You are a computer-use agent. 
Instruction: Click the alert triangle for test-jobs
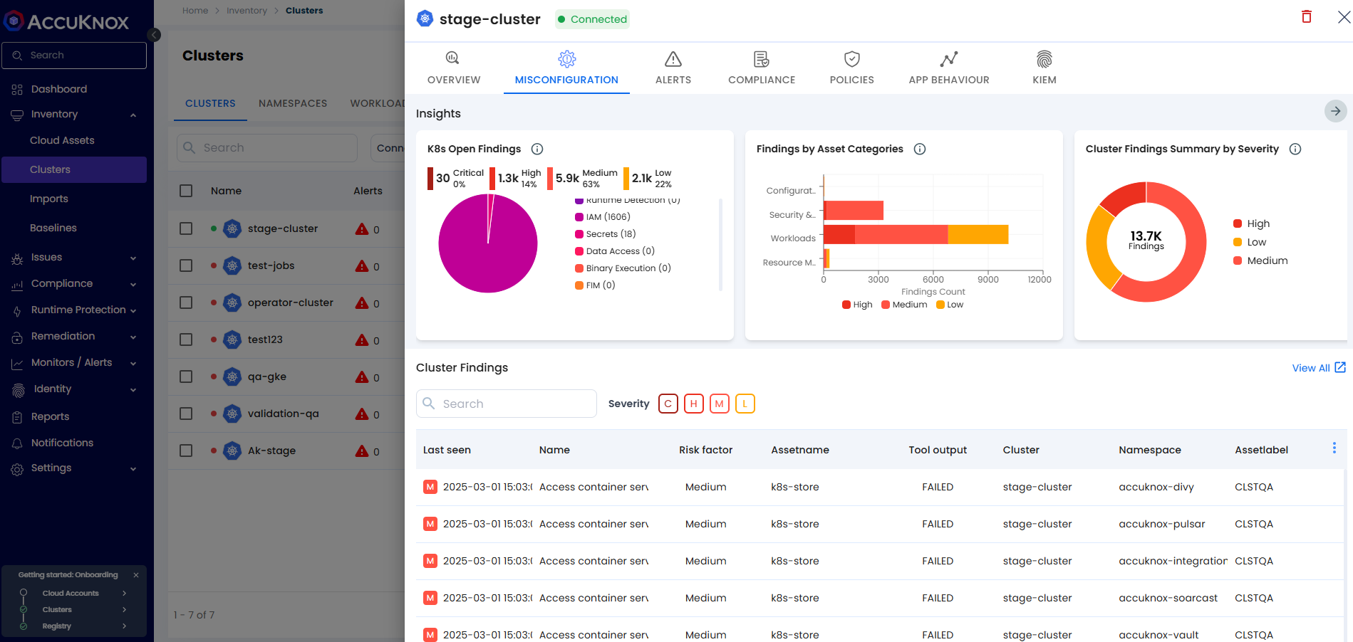(x=362, y=265)
